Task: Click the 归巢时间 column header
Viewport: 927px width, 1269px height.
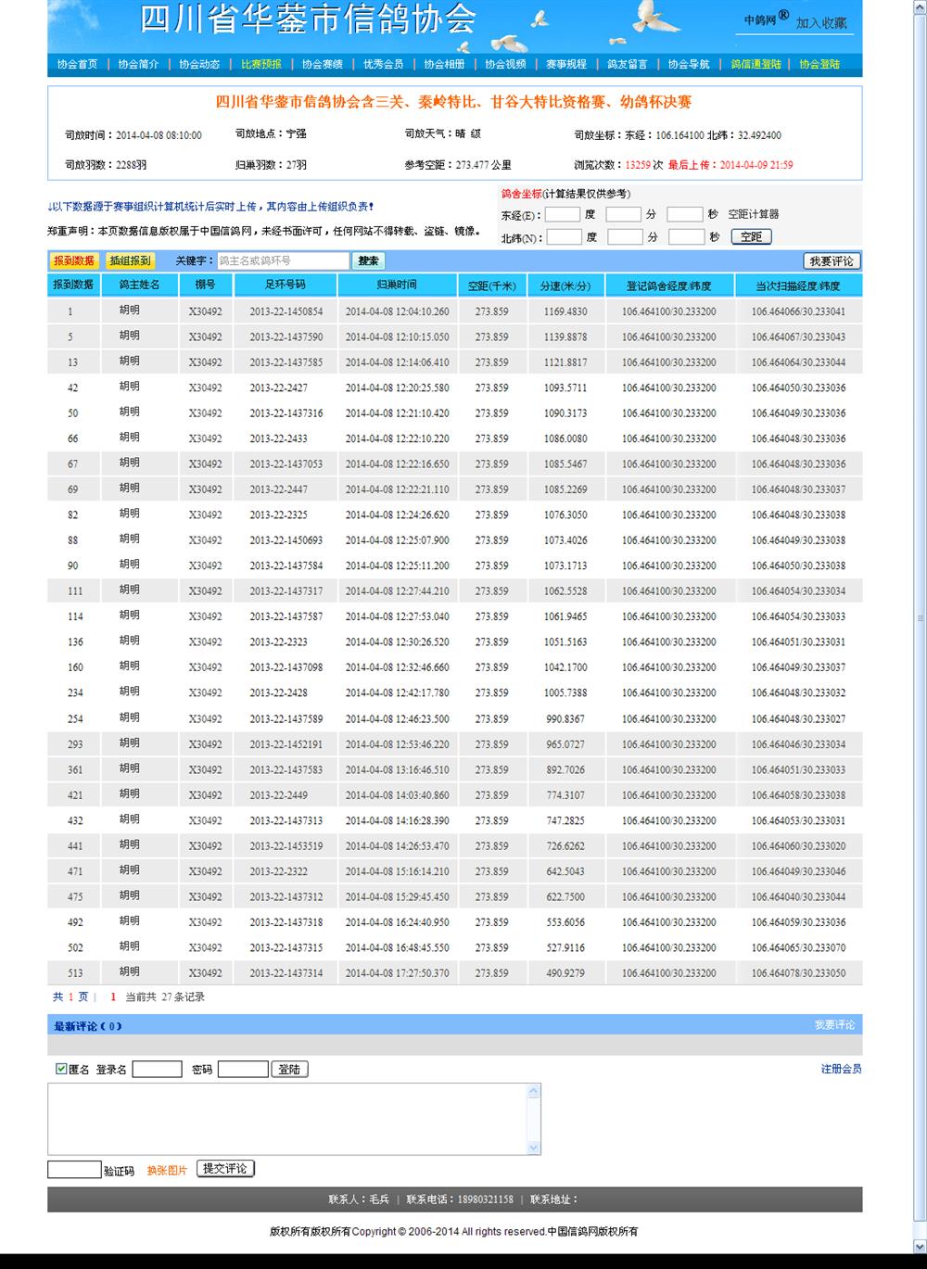Action: pos(397,286)
